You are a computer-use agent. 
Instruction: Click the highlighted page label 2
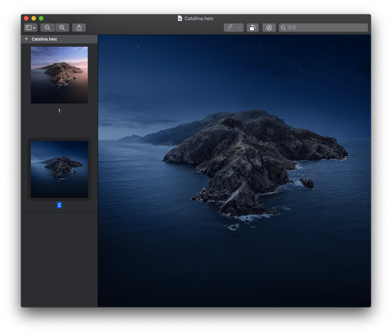tap(59, 205)
